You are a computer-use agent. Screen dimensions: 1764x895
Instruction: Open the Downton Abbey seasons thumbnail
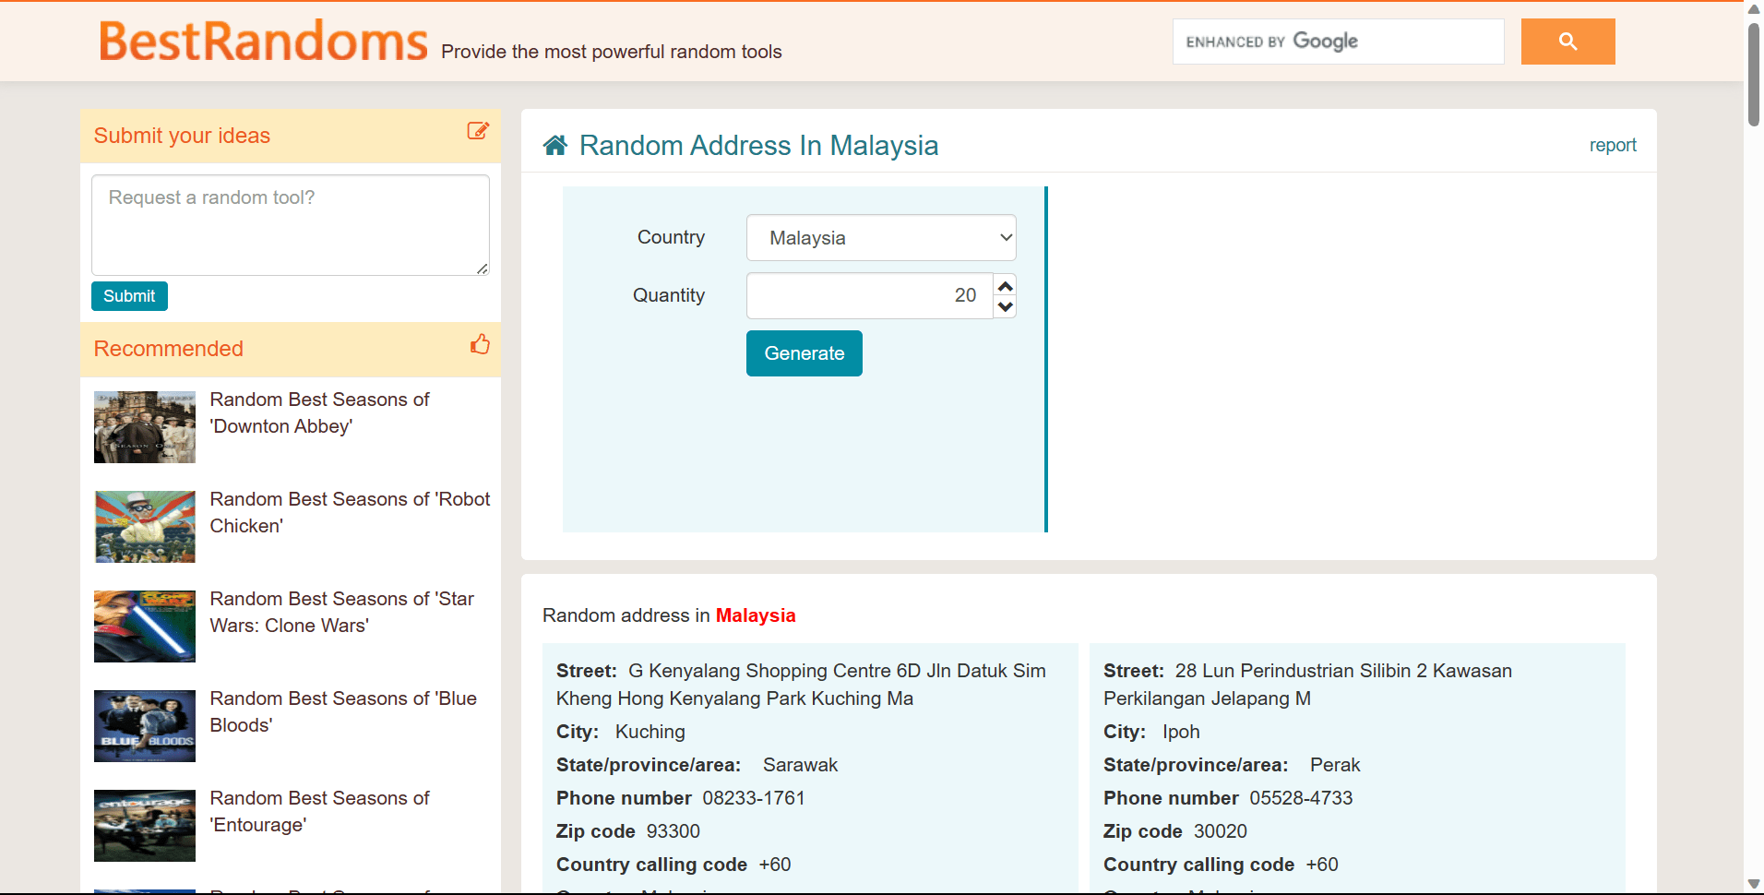tap(145, 427)
